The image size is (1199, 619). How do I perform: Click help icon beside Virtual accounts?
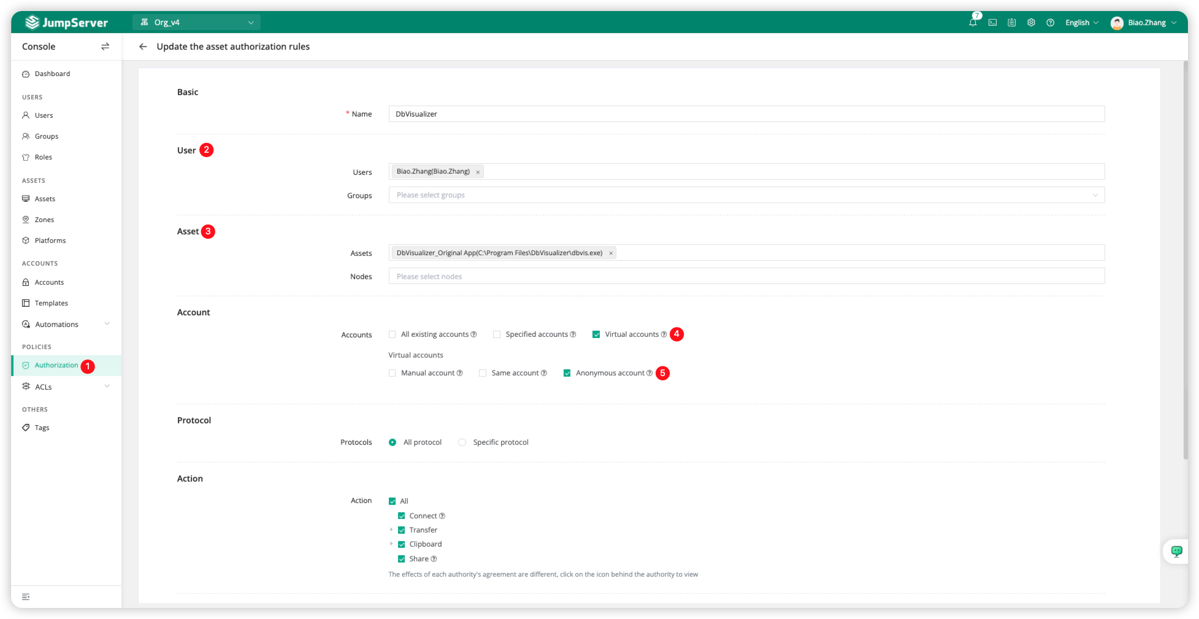pyautogui.click(x=664, y=334)
